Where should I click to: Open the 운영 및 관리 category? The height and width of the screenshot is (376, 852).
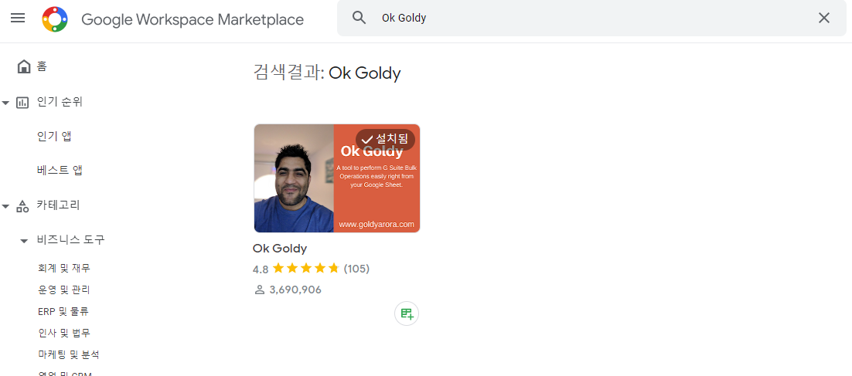click(x=64, y=290)
